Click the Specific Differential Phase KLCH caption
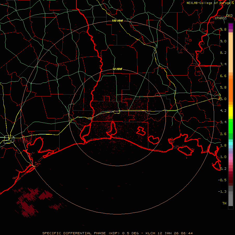The width and height of the screenshot is (235, 235). click(117, 233)
